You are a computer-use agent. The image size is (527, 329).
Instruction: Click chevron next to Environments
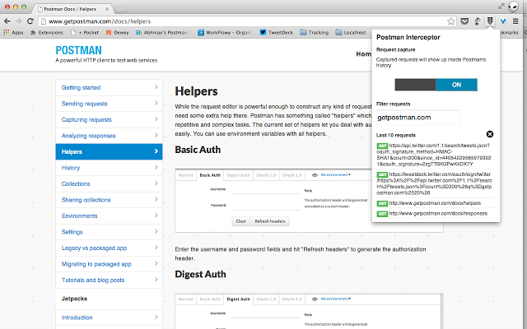(x=156, y=215)
